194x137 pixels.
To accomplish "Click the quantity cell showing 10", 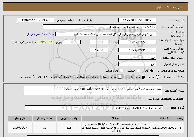I will [45, 128].
